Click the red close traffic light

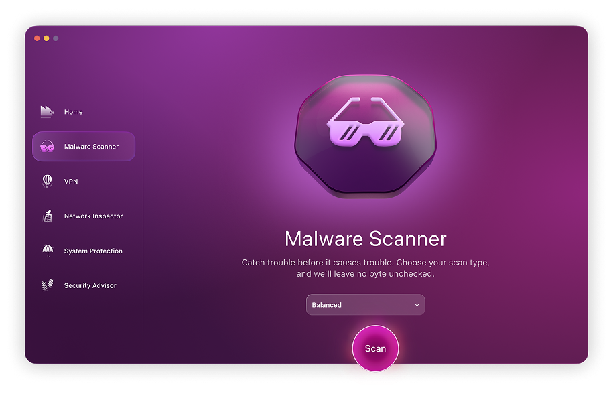(x=36, y=38)
